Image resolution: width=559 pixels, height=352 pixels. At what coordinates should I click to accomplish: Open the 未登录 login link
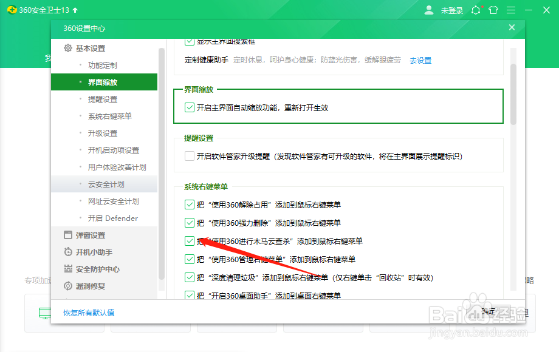pyautogui.click(x=451, y=11)
